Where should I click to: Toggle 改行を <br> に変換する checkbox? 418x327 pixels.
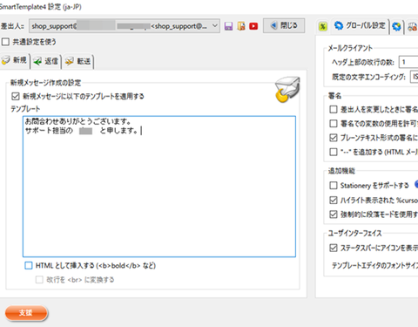tap(39, 280)
